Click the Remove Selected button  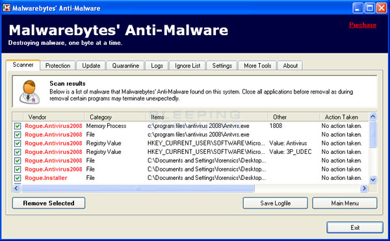coord(49,203)
